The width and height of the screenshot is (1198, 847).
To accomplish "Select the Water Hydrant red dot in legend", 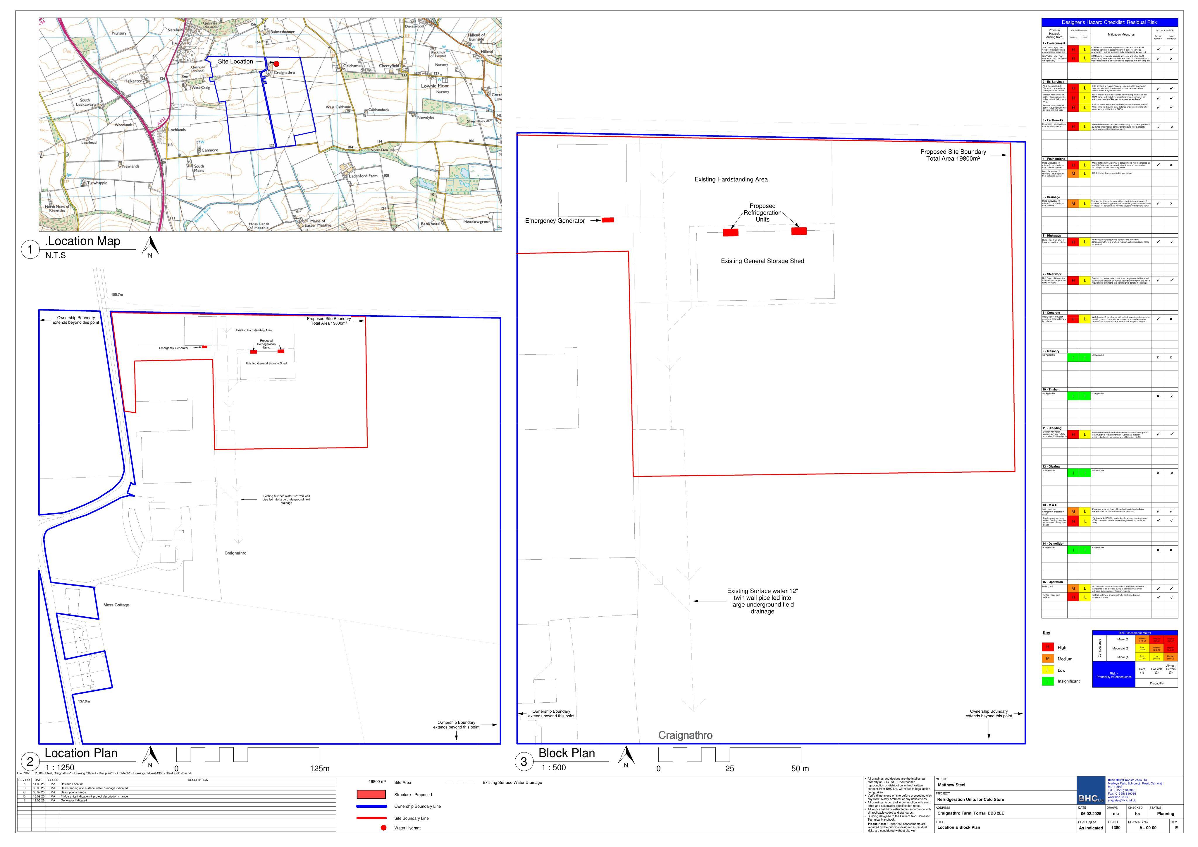I will tap(383, 828).
